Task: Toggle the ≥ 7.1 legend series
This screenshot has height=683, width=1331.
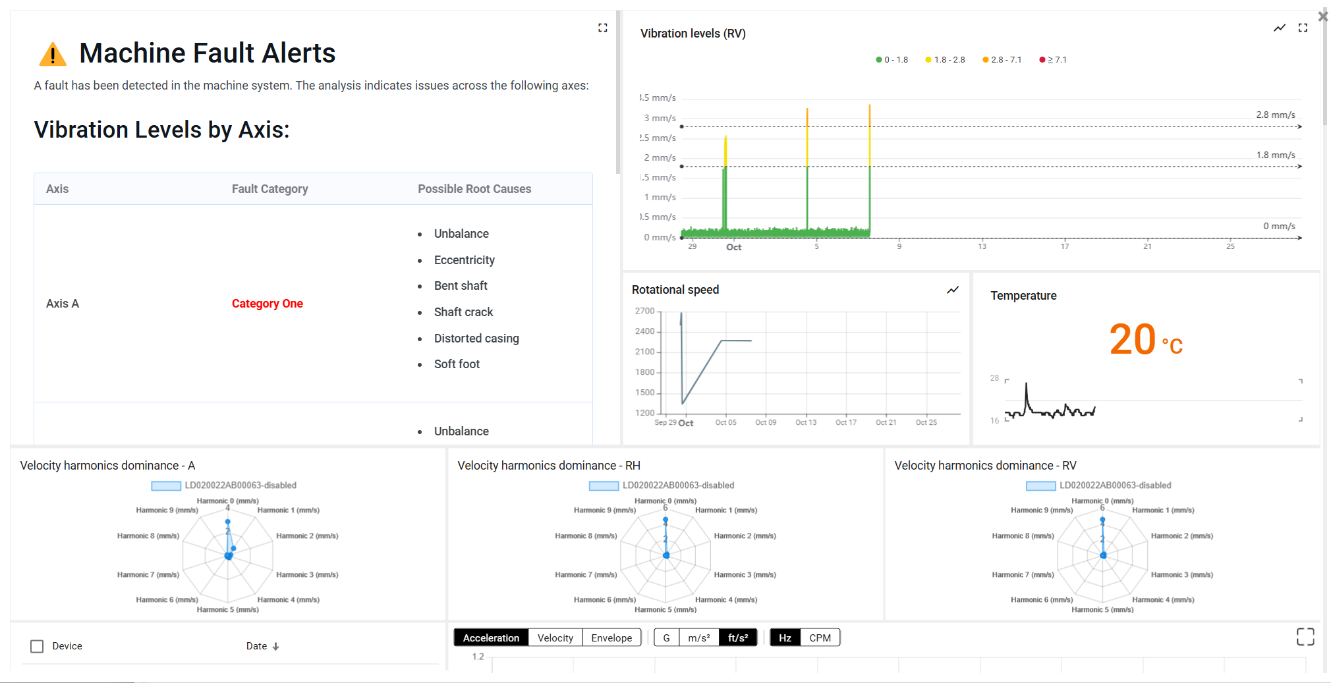Action: point(1053,60)
